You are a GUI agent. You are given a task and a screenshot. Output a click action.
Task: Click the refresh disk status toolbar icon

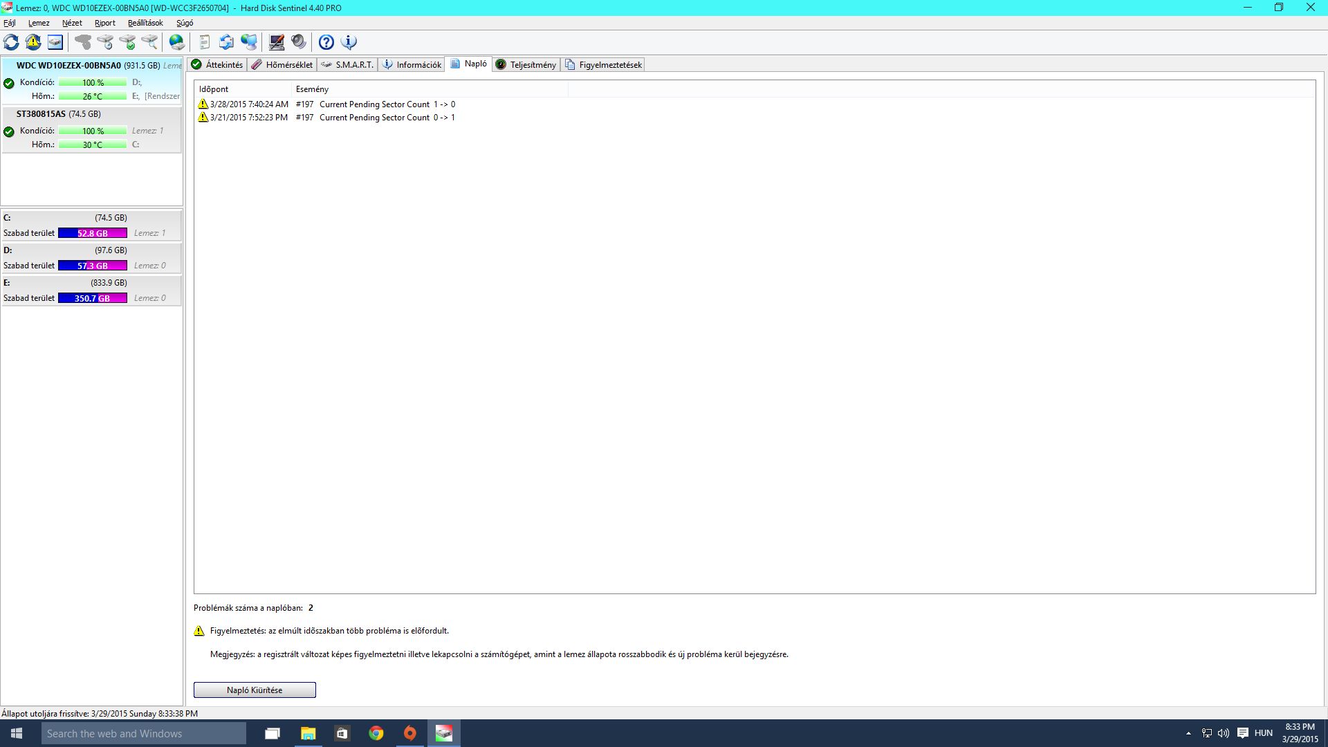point(11,42)
